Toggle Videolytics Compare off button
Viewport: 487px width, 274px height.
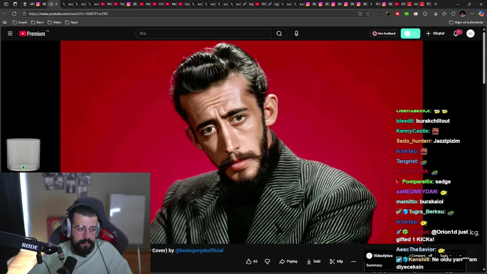point(421,256)
